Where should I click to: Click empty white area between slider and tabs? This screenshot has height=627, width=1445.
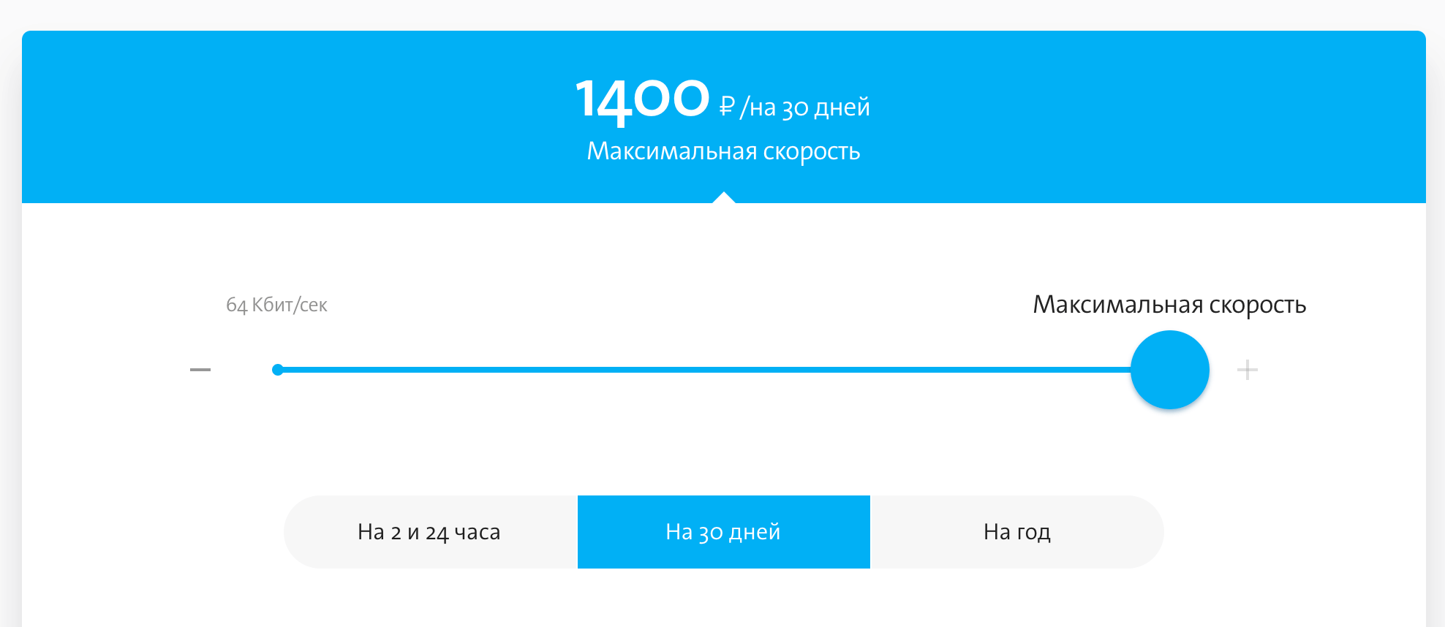pyautogui.click(x=723, y=453)
